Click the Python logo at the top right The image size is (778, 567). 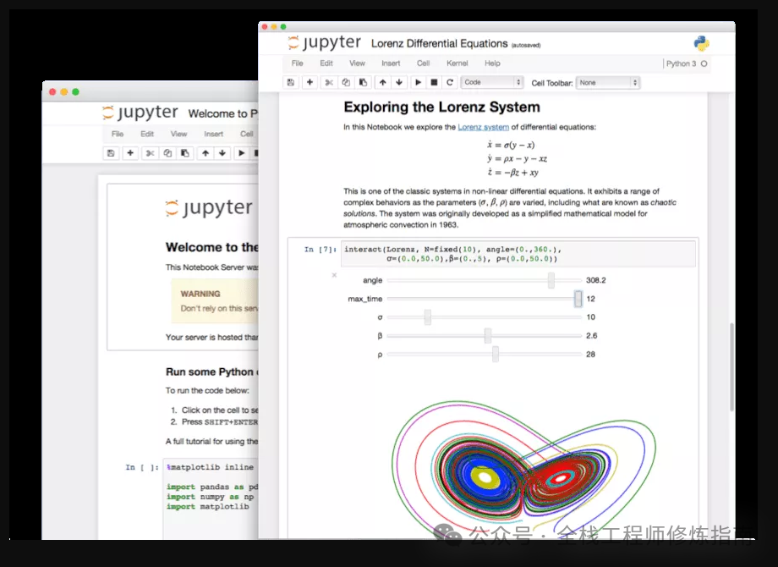(702, 44)
